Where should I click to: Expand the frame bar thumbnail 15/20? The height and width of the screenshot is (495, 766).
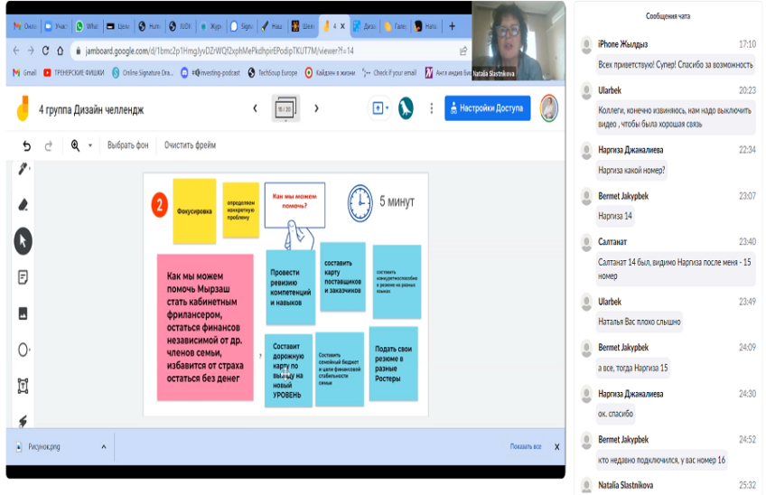[x=285, y=108]
